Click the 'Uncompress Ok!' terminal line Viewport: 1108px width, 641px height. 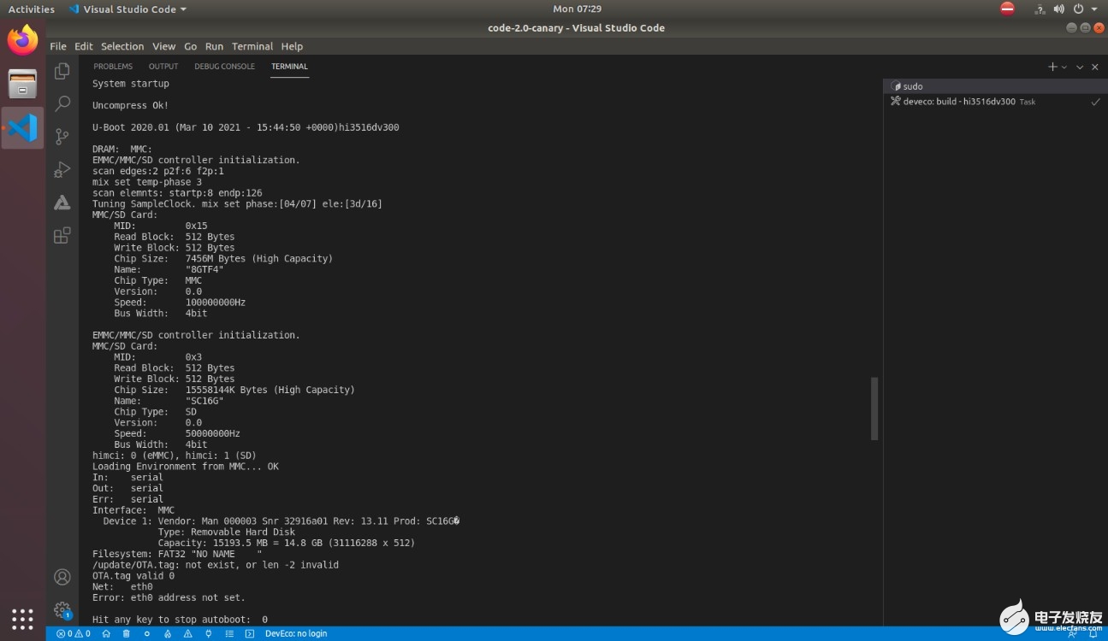(x=131, y=106)
